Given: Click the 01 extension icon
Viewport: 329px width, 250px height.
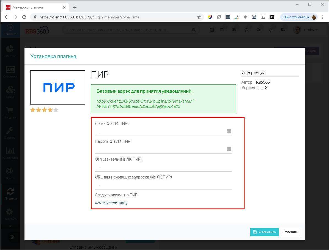Looking at the screenshot, I should 272,17.
